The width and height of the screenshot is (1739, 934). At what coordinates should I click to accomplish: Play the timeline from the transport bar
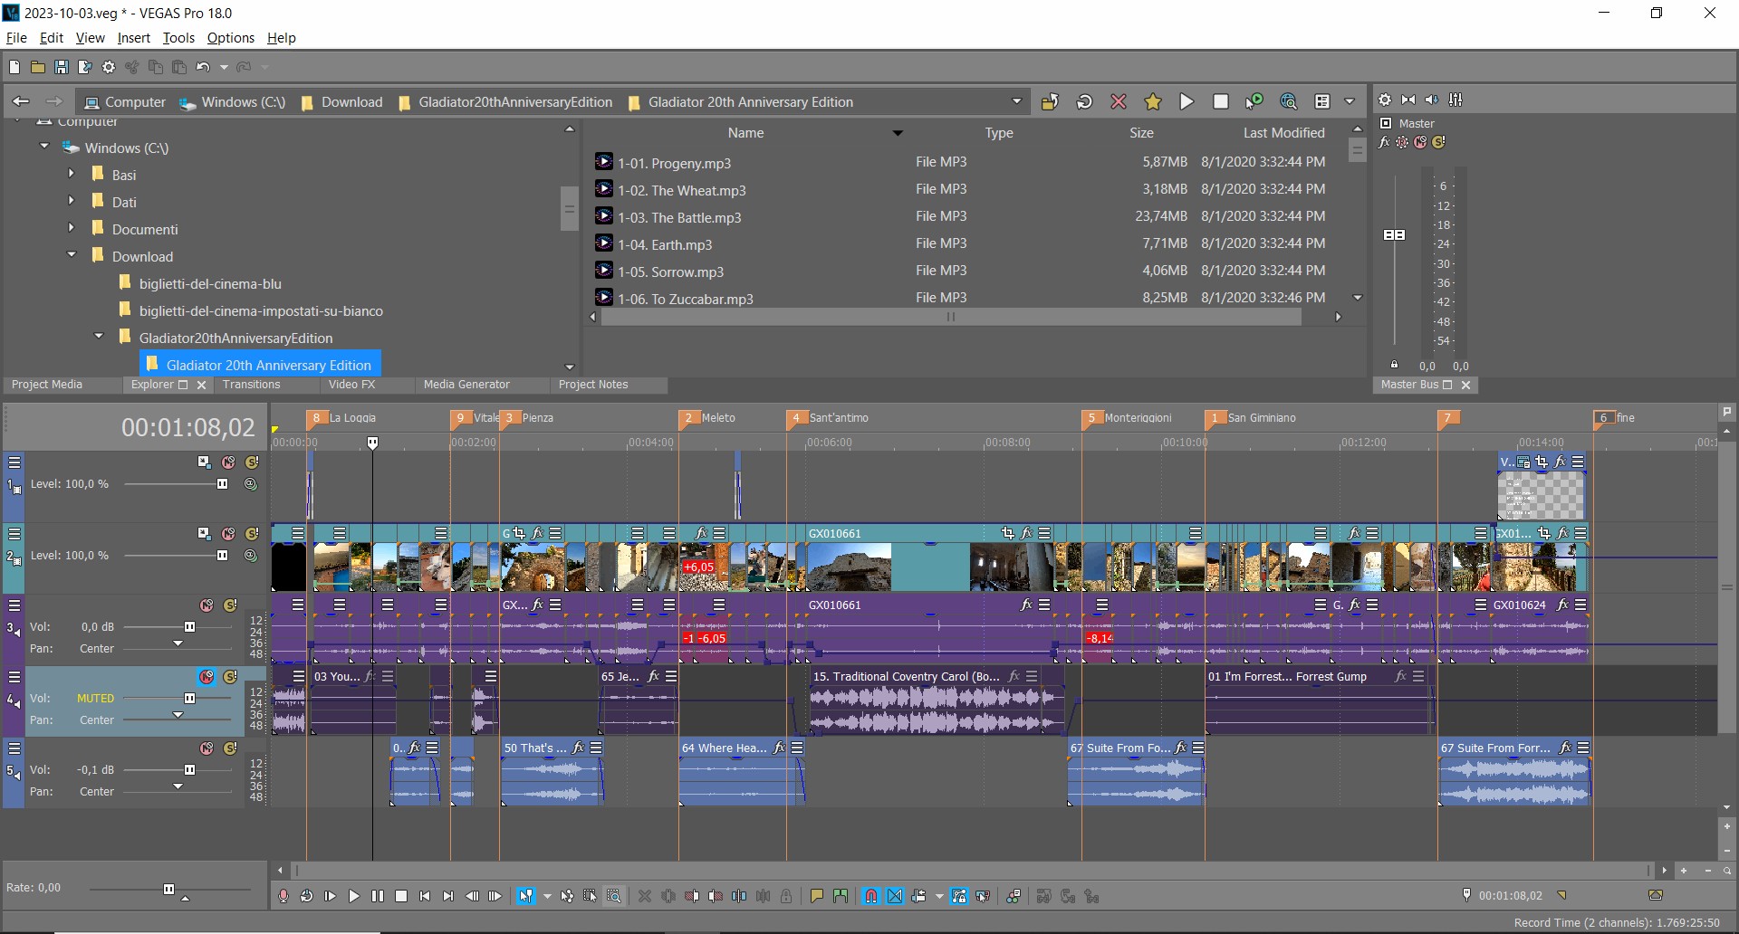pyautogui.click(x=354, y=896)
